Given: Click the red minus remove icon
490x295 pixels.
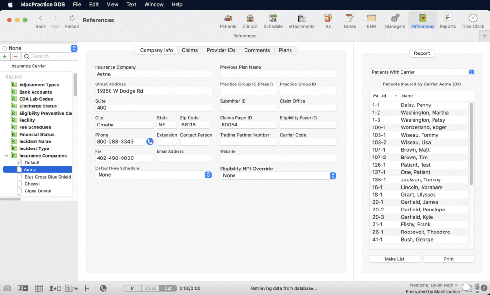Looking at the screenshot, I should click(x=16, y=56).
